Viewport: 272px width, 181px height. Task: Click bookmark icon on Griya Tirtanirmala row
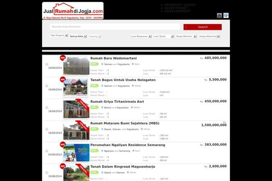tap(131, 107)
